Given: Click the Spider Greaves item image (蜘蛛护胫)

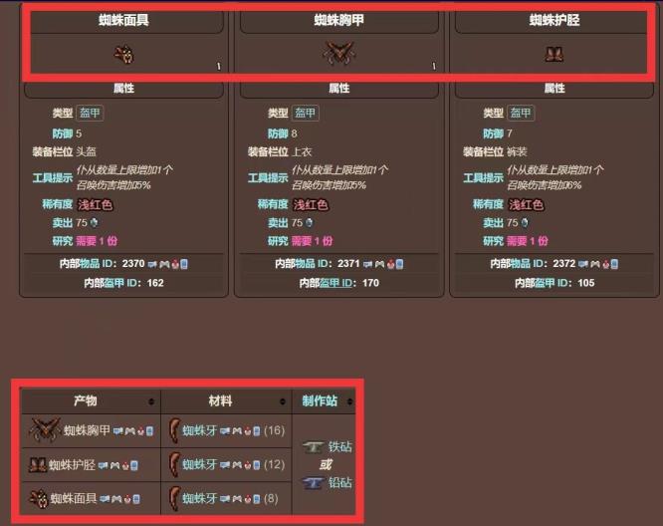Looking at the screenshot, I should pyautogui.click(x=554, y=55).
